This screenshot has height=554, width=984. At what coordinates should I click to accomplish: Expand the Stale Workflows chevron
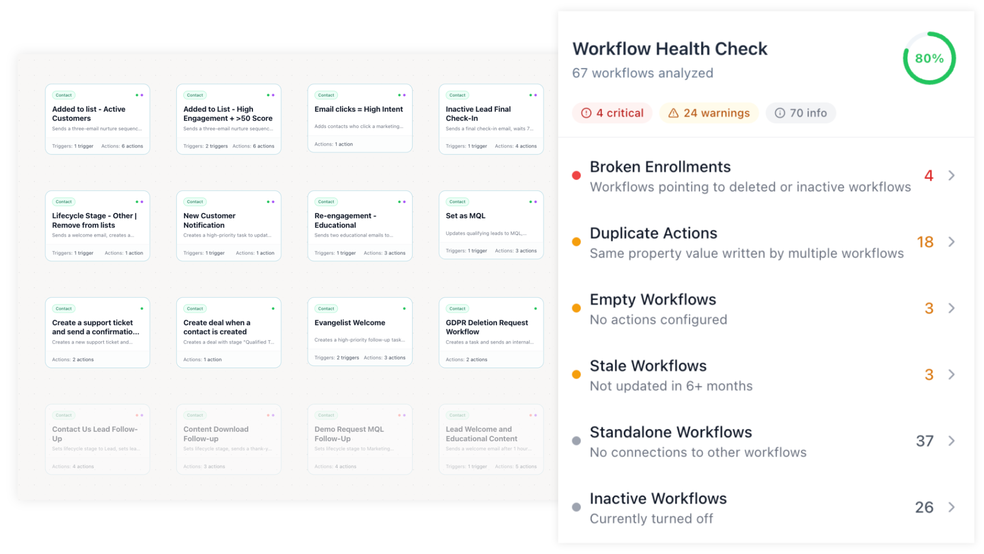[x=952, y=374]
